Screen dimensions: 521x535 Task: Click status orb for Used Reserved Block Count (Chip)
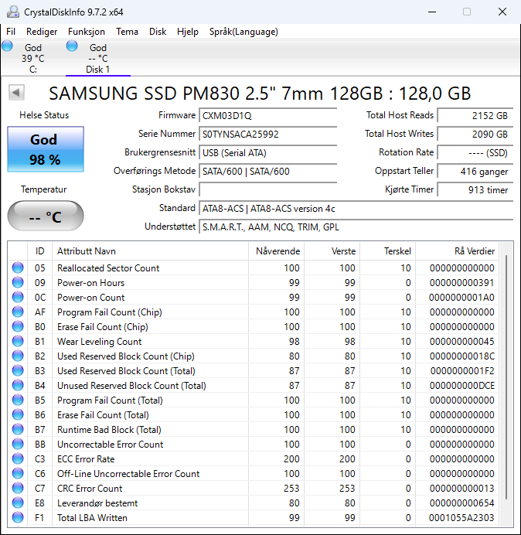coord(18,356)
